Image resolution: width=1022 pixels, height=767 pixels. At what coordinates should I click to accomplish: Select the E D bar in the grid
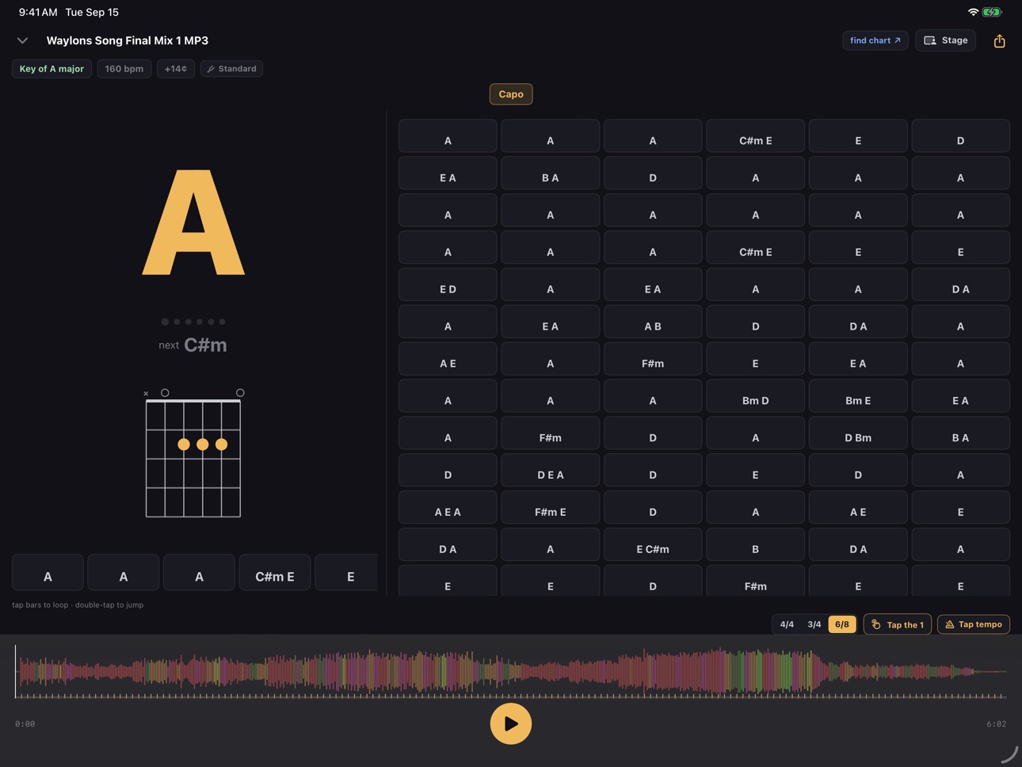click(448, 284)
